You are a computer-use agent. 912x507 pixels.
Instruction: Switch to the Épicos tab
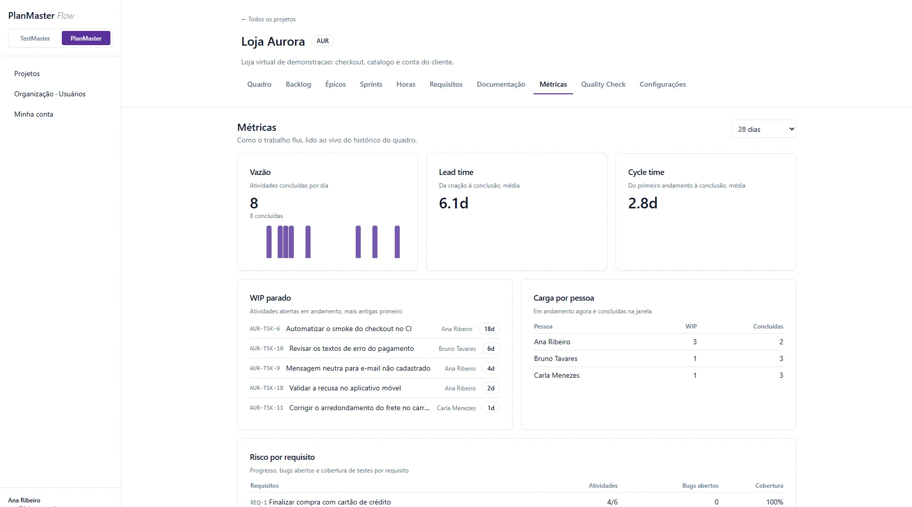(x=335, y=84)
